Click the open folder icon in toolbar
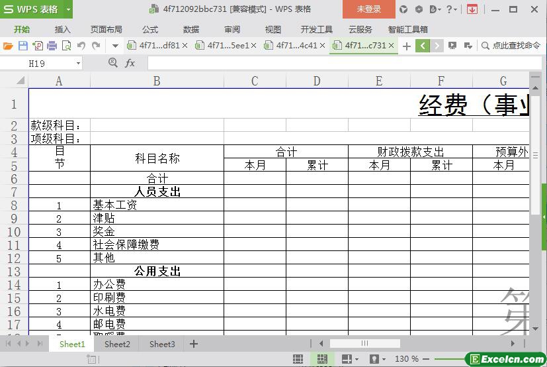 (x=8, y=46)
